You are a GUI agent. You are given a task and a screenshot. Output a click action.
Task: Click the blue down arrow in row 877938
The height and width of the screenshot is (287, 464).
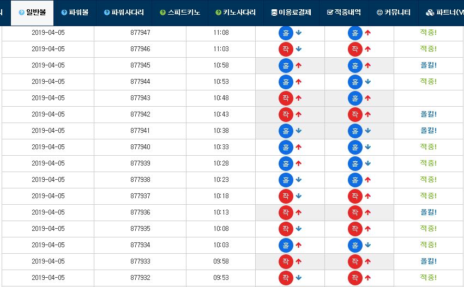pyautogui.click(x=299, y=179)
